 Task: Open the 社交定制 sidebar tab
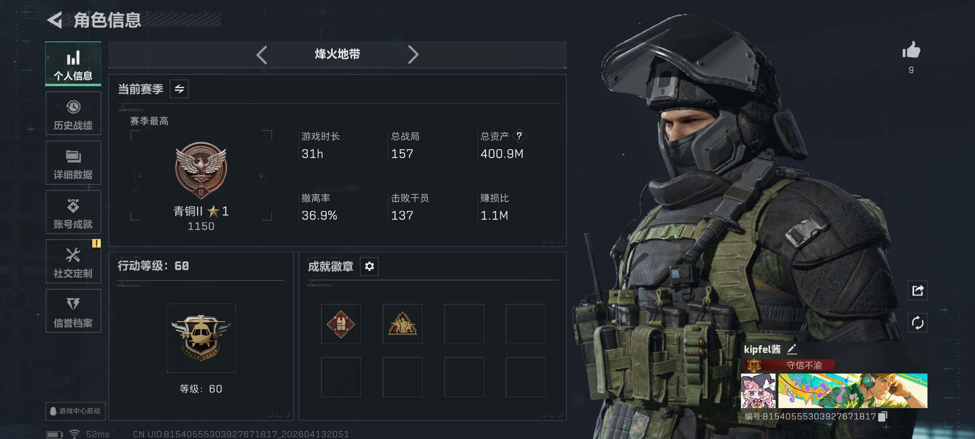73,261
